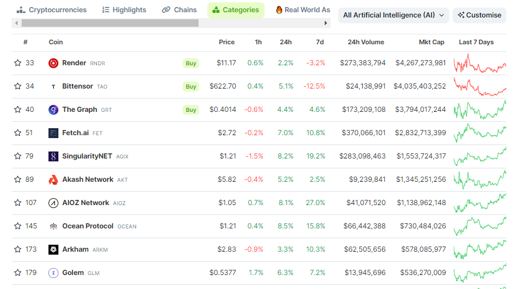View The Graph's 7-day sparkline

480,110
